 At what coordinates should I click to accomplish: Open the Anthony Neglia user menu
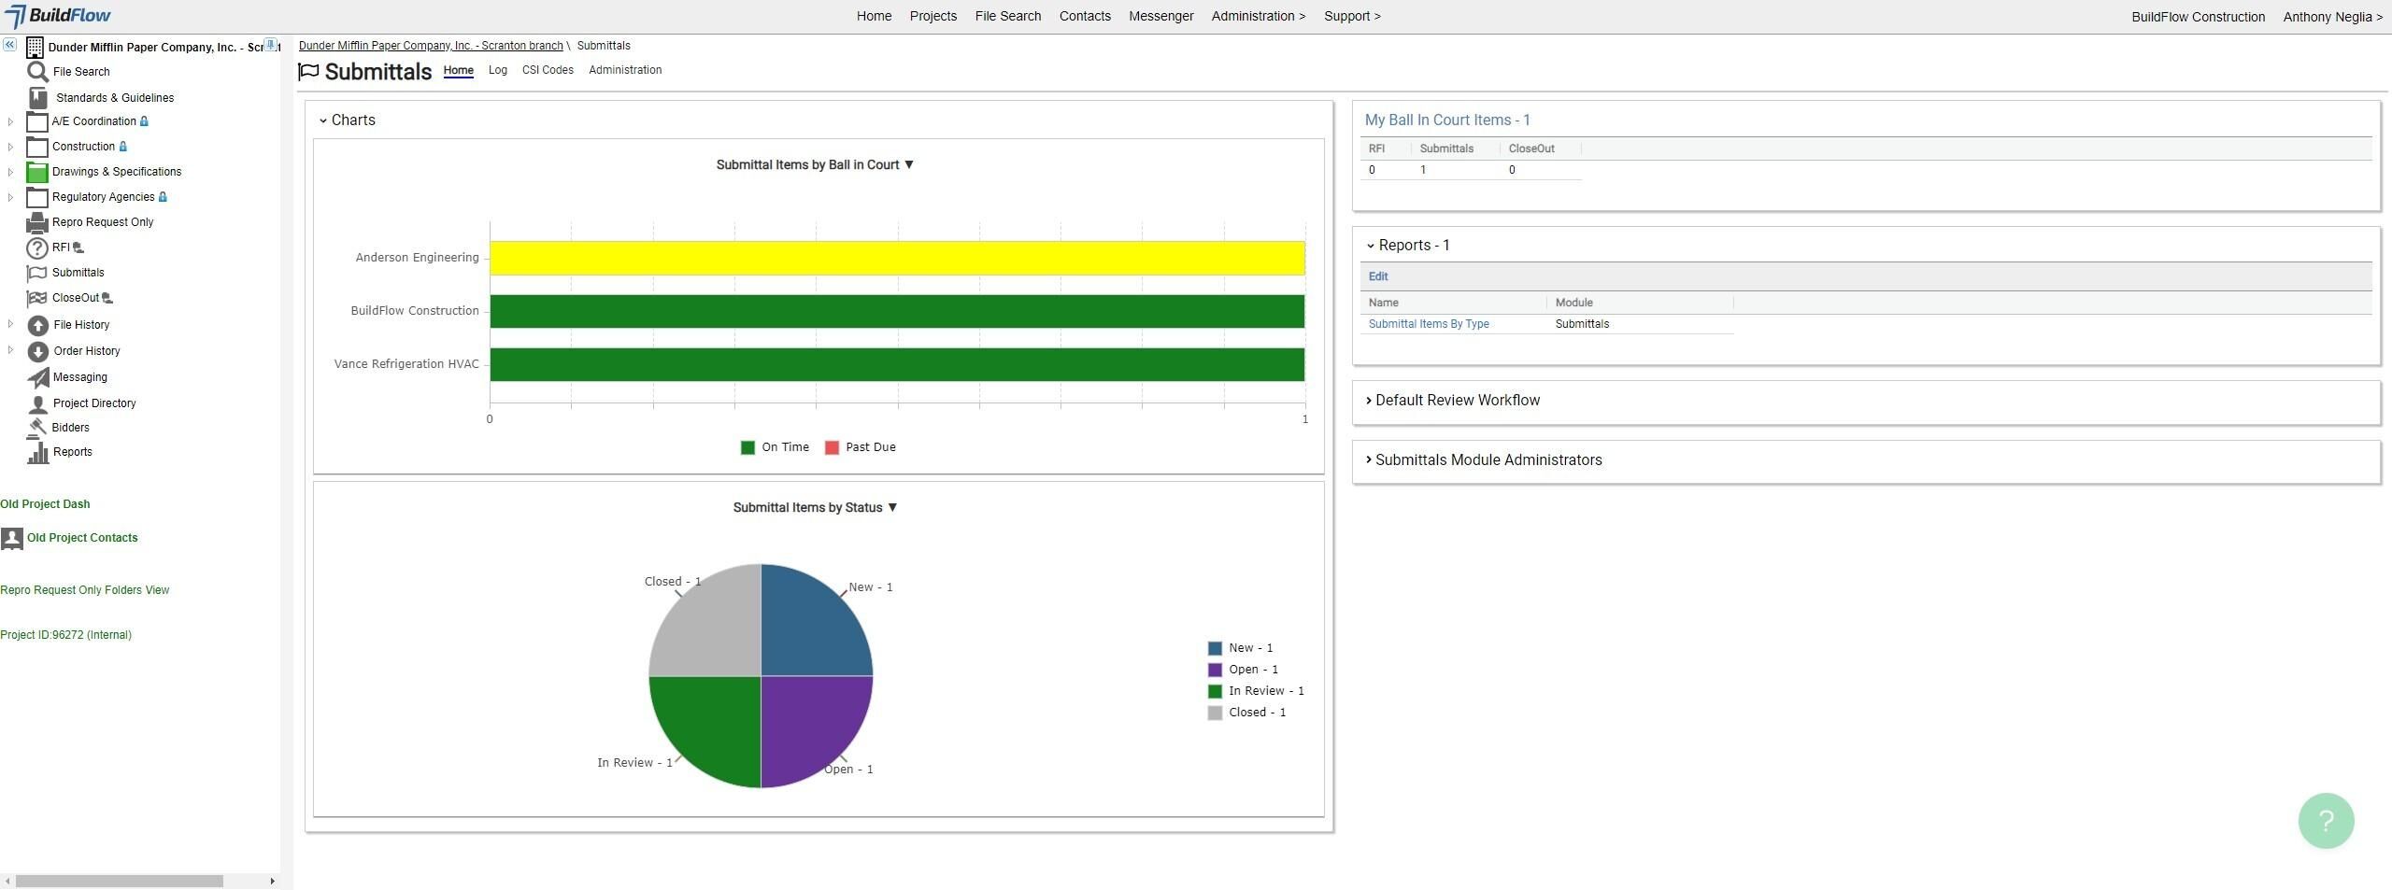(2332, 17)
